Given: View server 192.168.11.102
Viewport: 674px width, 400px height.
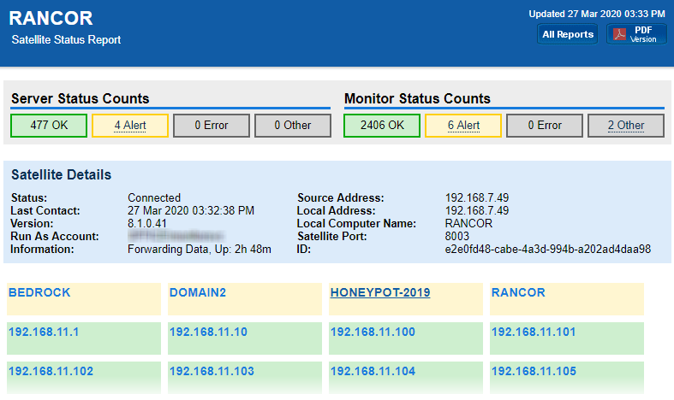Looking at the screenshot, I should 51,371.
